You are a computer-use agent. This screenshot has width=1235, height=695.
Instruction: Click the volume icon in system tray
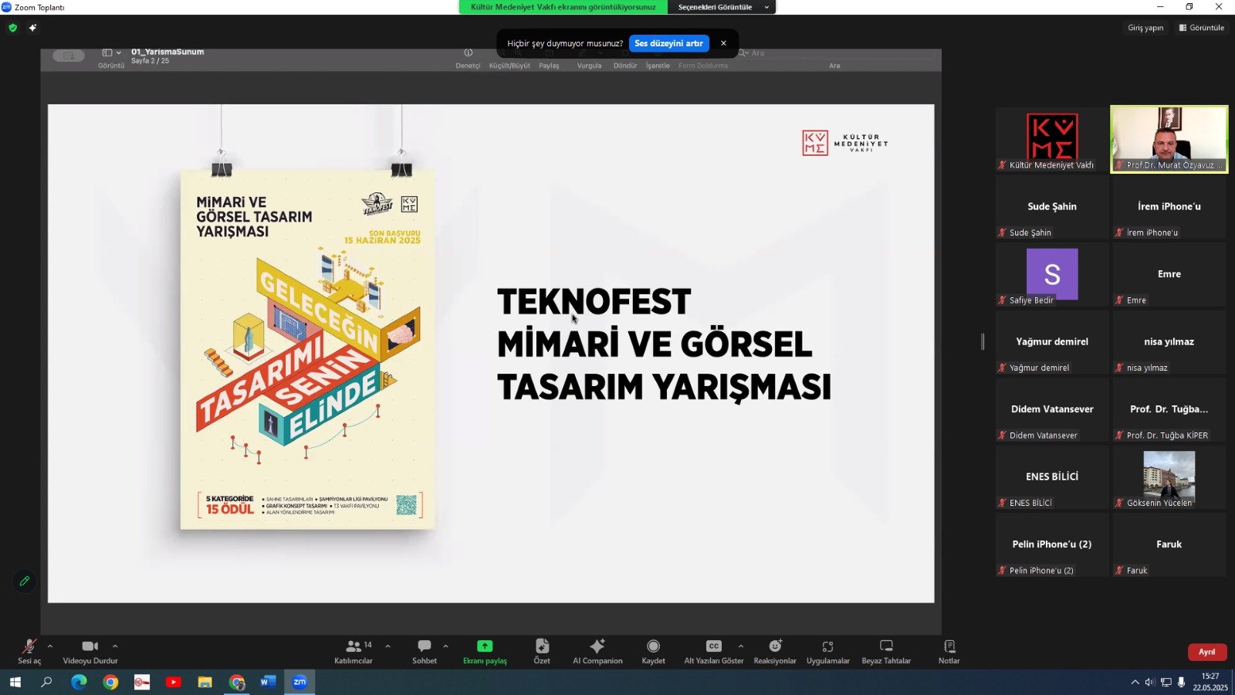point(1149,682)
